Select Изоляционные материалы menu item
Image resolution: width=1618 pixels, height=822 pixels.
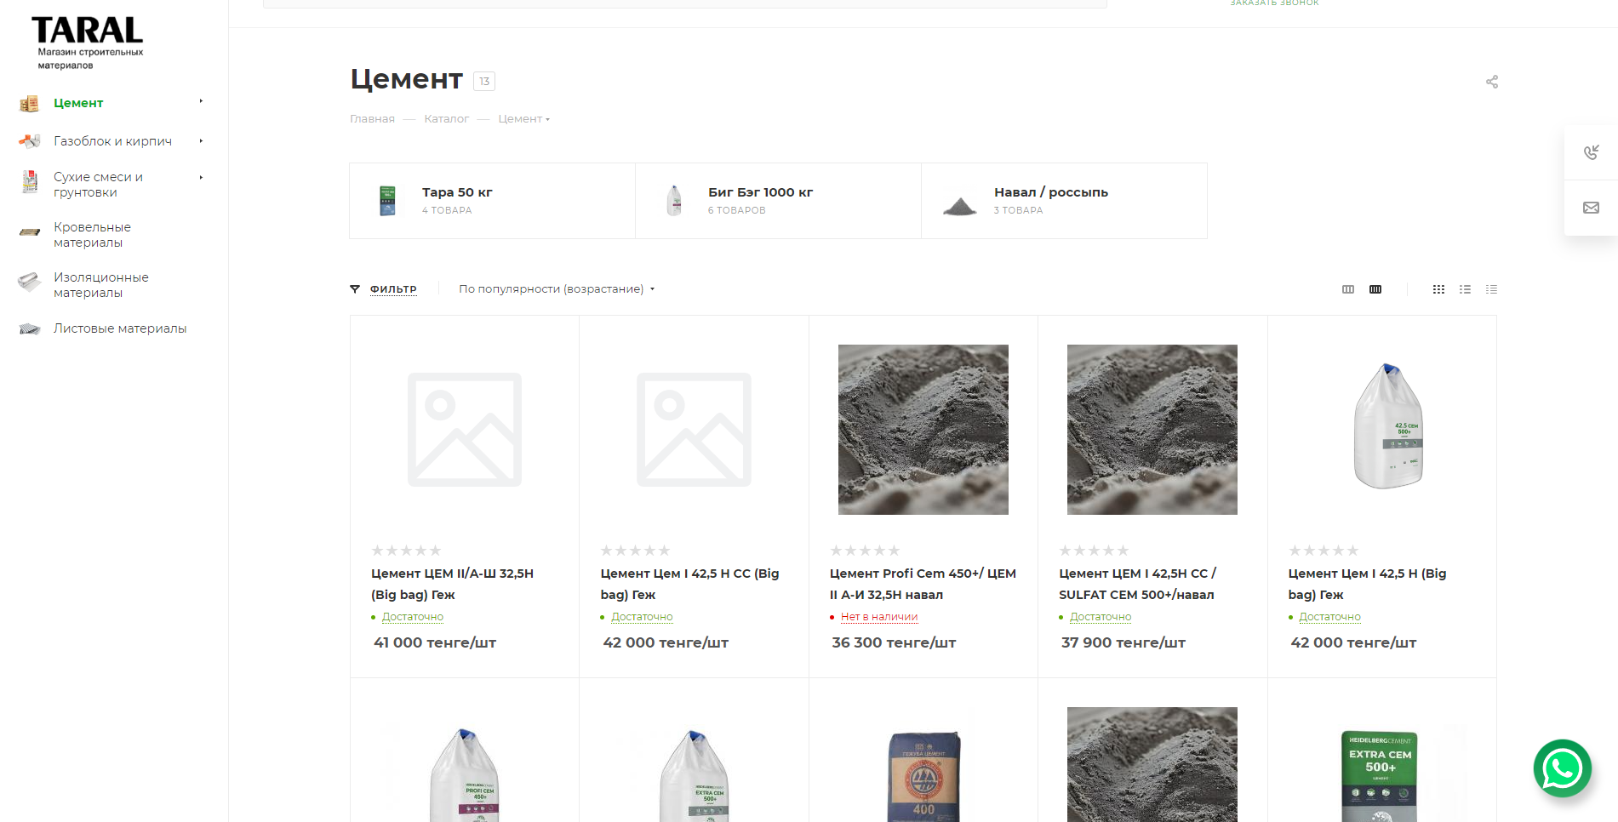(x=100, y=285)
